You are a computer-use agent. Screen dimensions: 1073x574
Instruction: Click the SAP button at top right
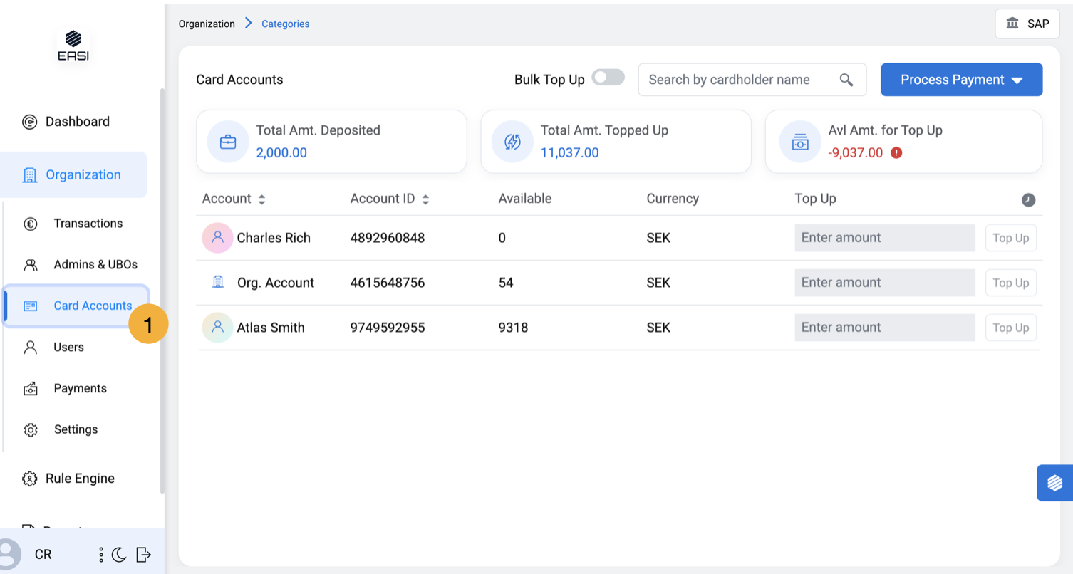point(1027,24)
